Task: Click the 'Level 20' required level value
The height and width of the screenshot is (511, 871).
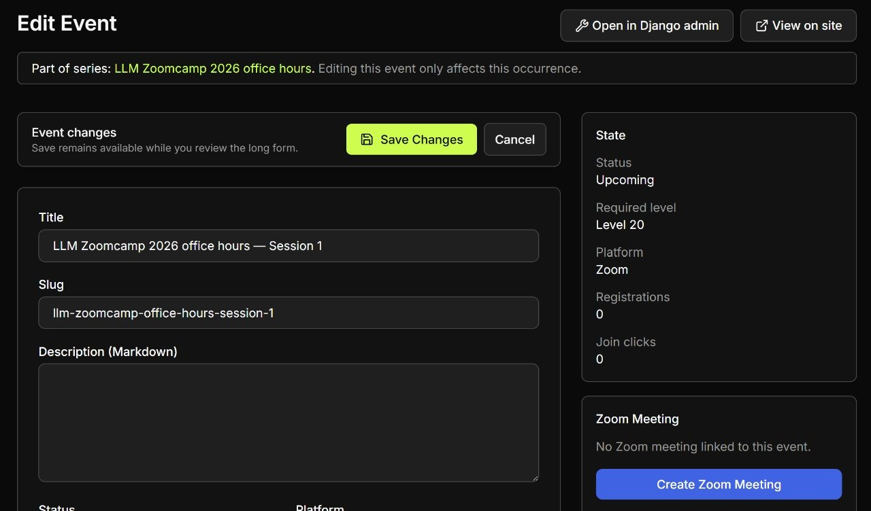Action: pos(620,225)
